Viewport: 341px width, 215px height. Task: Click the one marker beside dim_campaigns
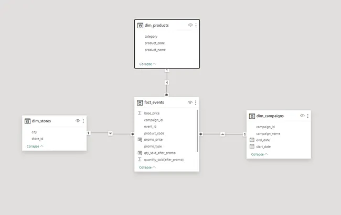(x=244, y=134)
